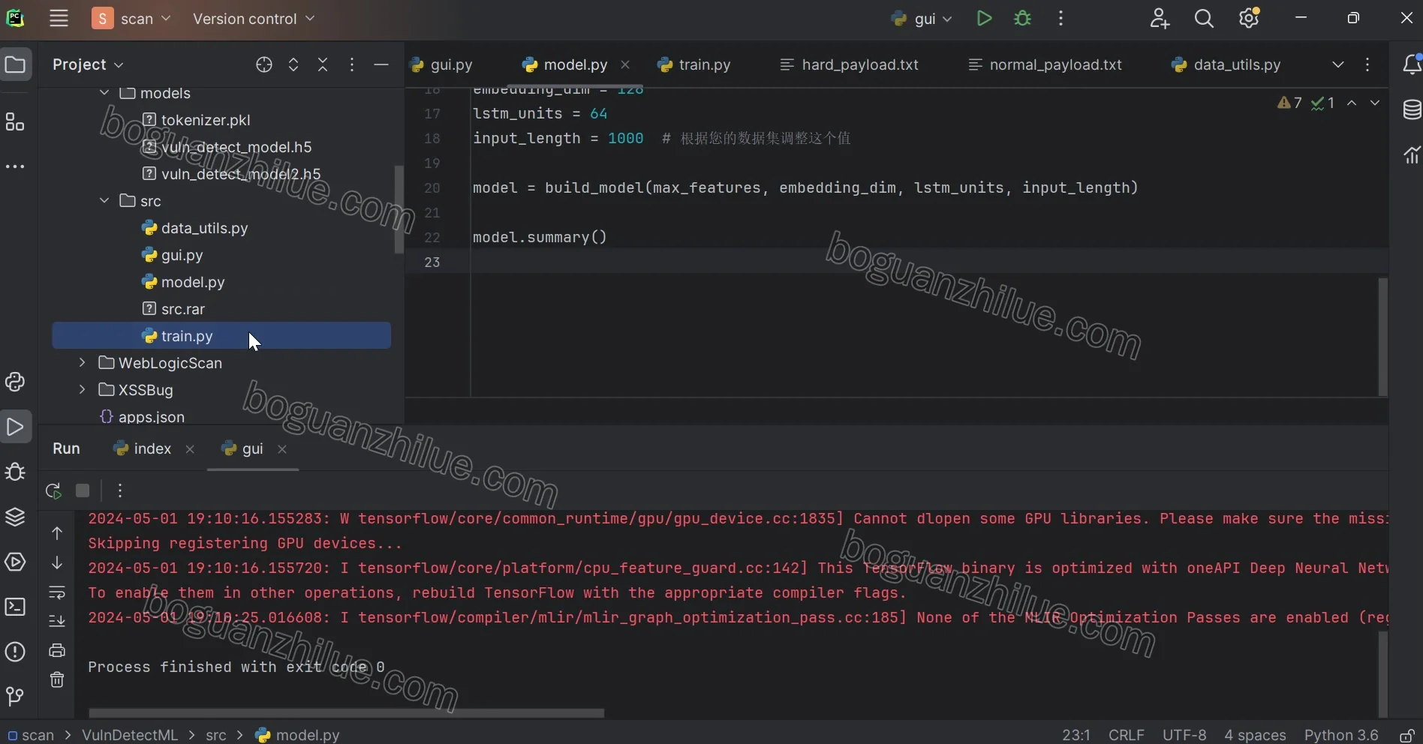Clear all console output

point(57,679)
